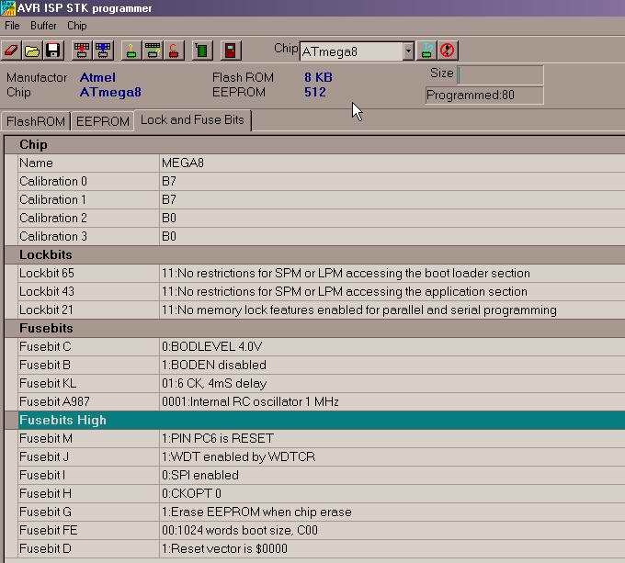Select the Lock and Fuse Bits tab
Screen dimensions: 625x563
tap(193, 120)
